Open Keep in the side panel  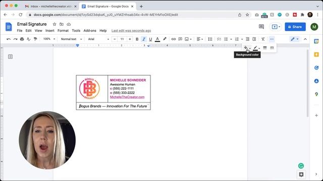tap(316, 54)
